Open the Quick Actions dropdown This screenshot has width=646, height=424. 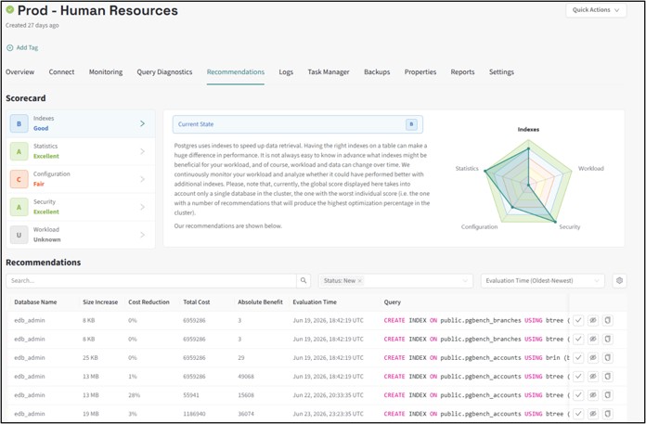pyautogui.click(x=596, y=10)
